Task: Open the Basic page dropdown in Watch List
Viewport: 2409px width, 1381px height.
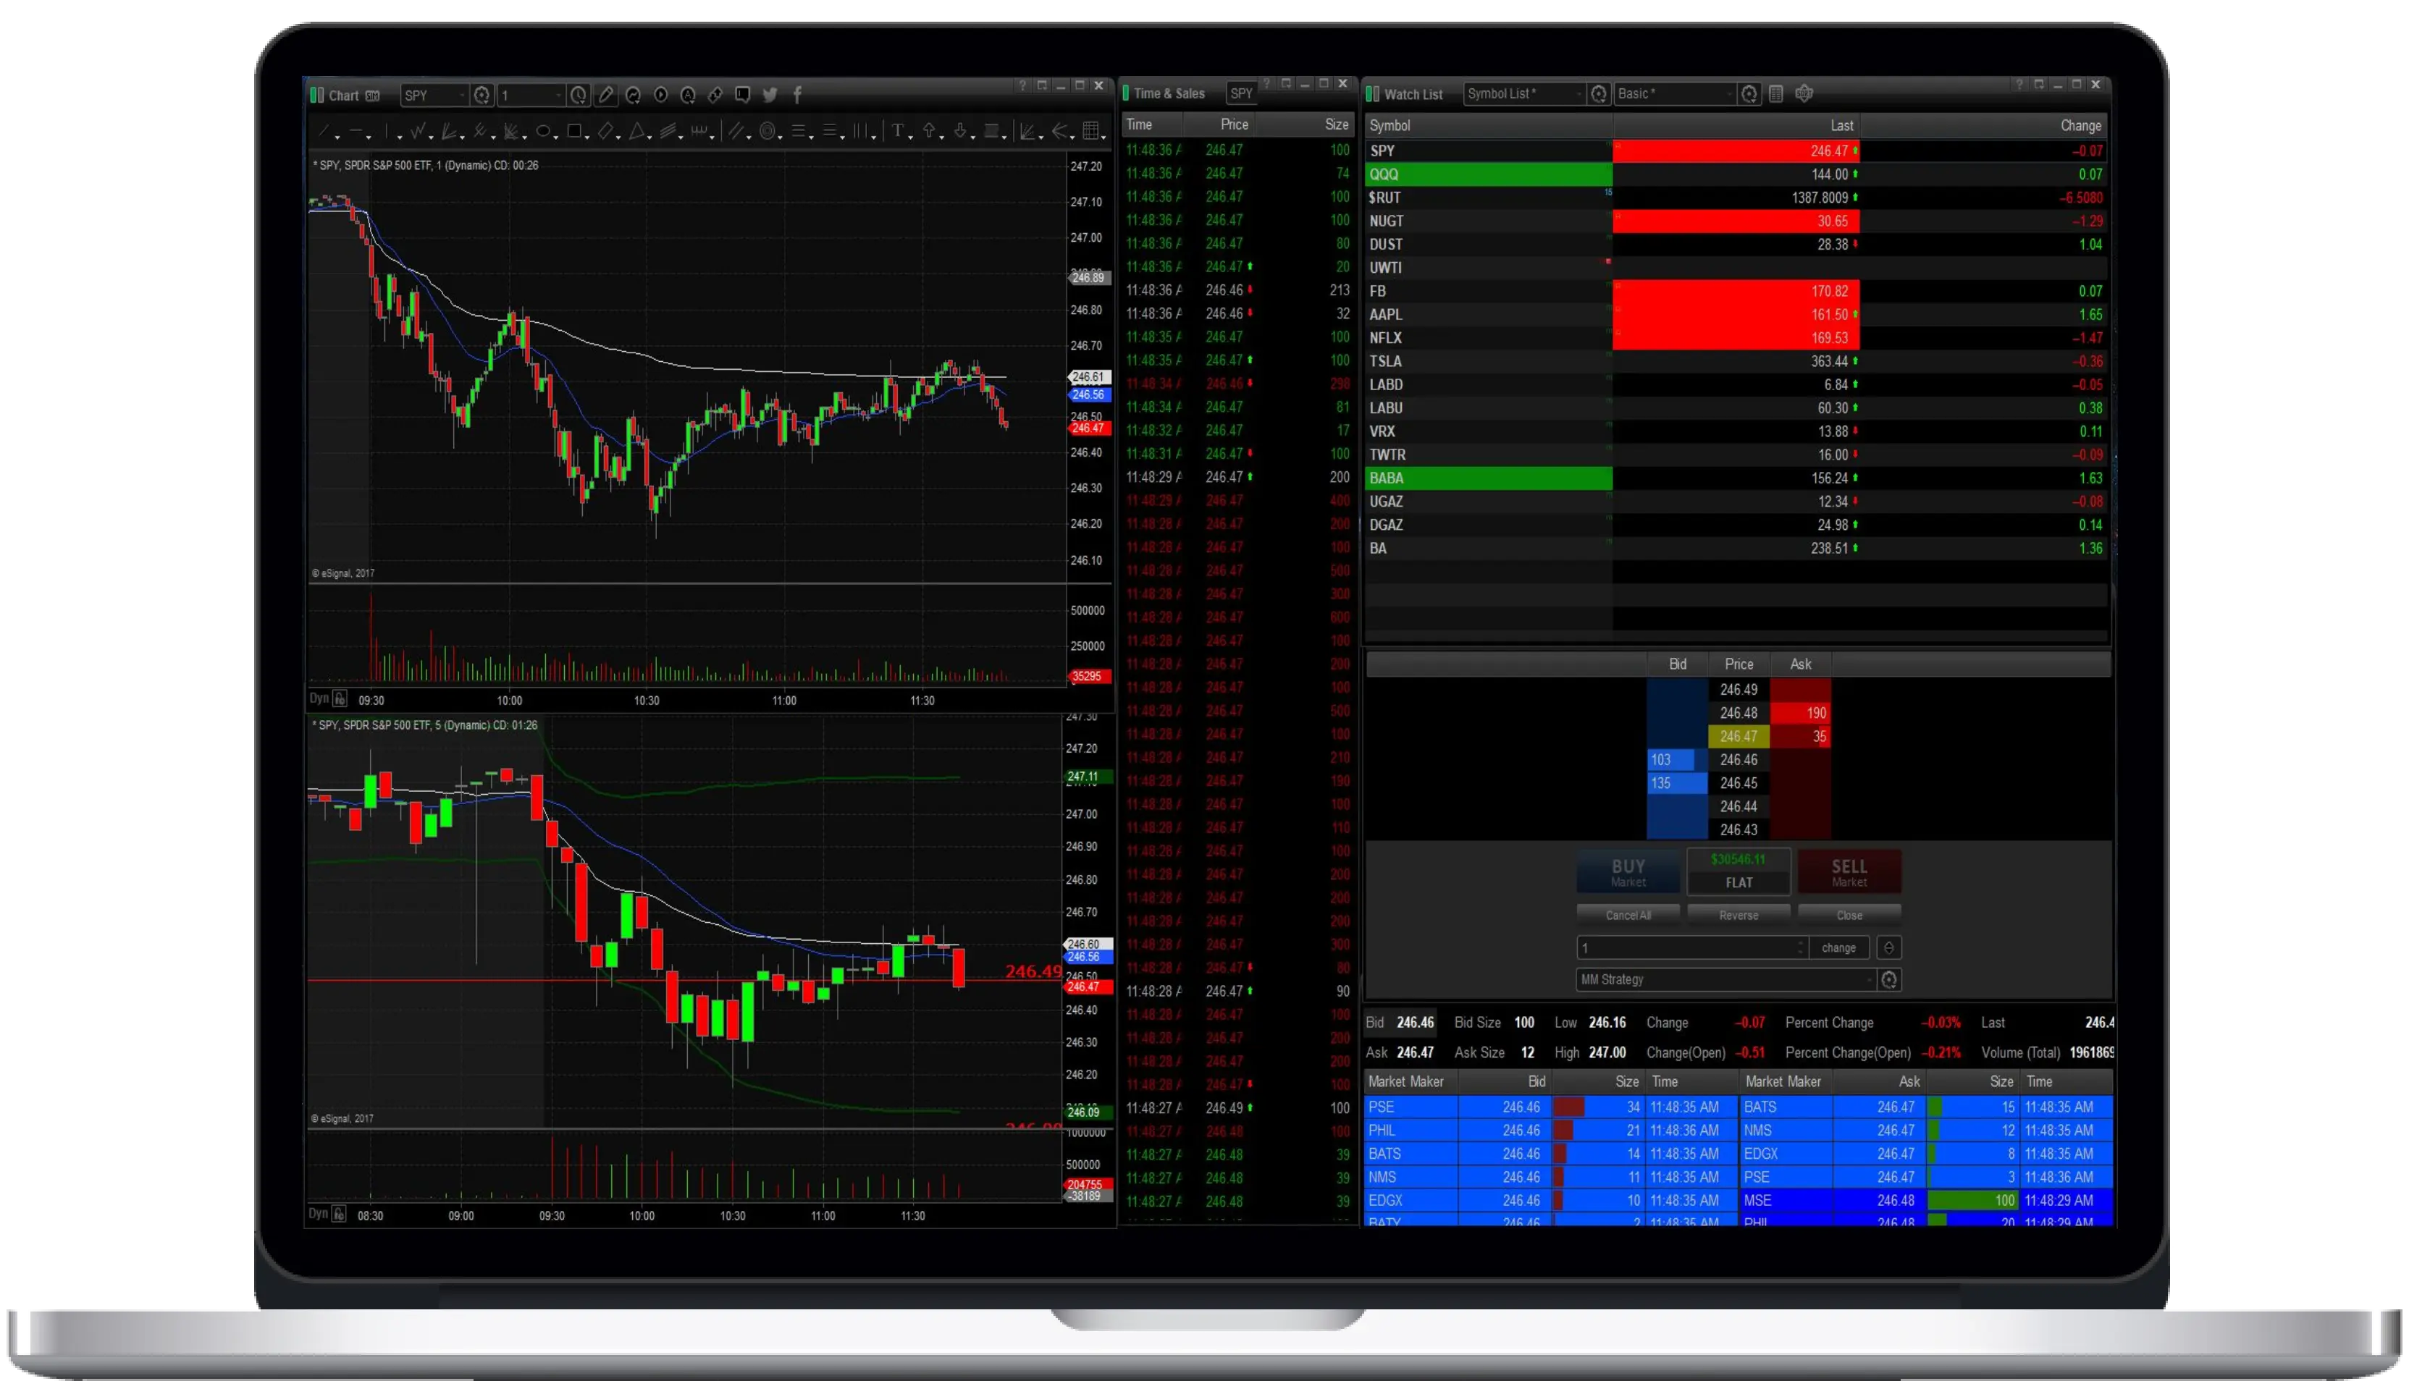Action: pos(1676,93)
